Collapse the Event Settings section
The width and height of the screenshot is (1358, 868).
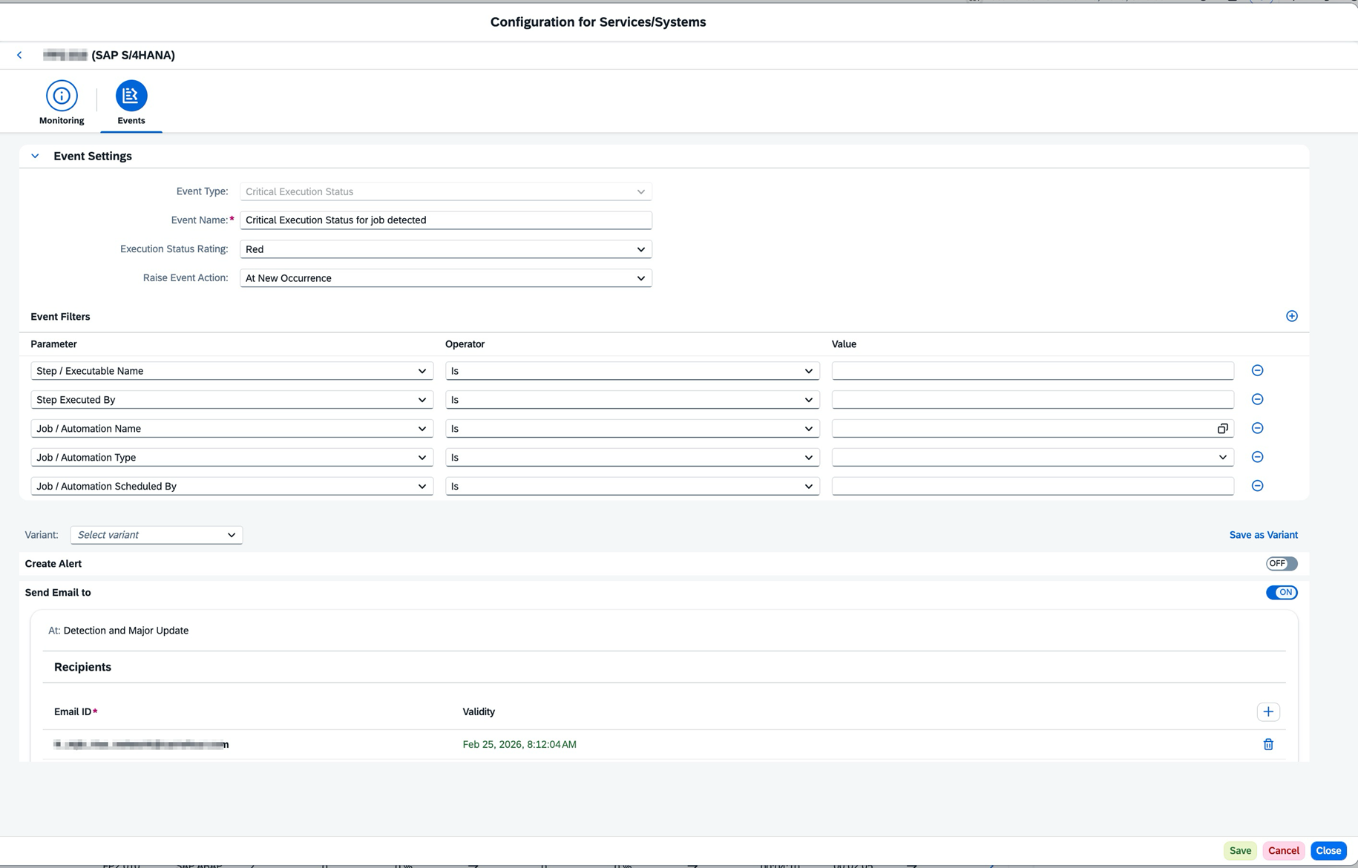tap(35, 156)
